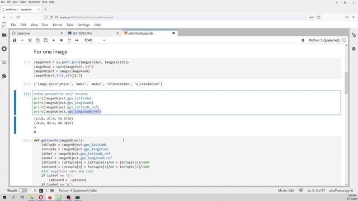Open File Explorer from the taskbar

[32, 197]
